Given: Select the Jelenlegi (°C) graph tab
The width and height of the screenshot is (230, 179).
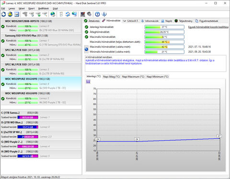Looking at the screenshot, I should 93,76.
